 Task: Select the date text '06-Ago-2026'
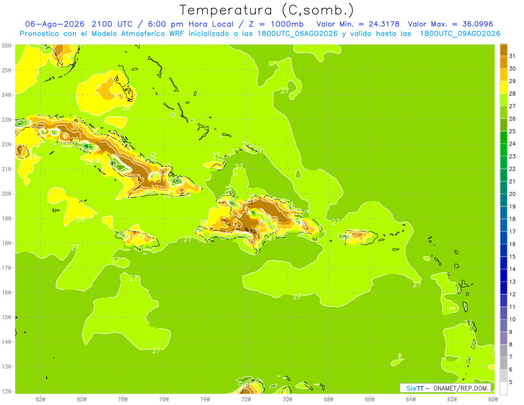[x=55, y=24]
